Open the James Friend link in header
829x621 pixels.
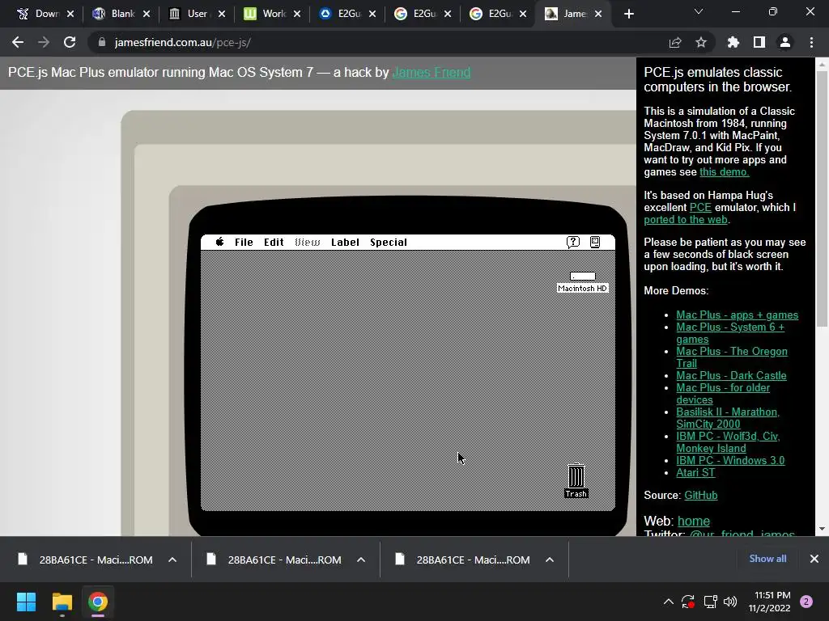(432, 72)
